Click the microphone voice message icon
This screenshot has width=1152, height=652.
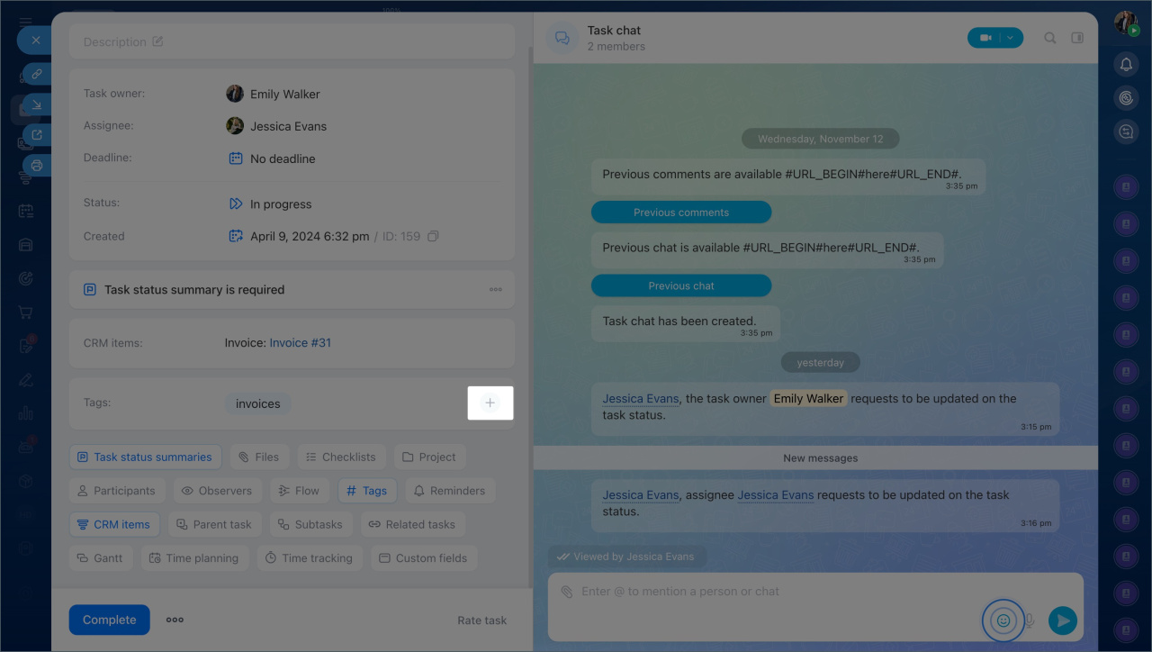(x=1030, y=620)
